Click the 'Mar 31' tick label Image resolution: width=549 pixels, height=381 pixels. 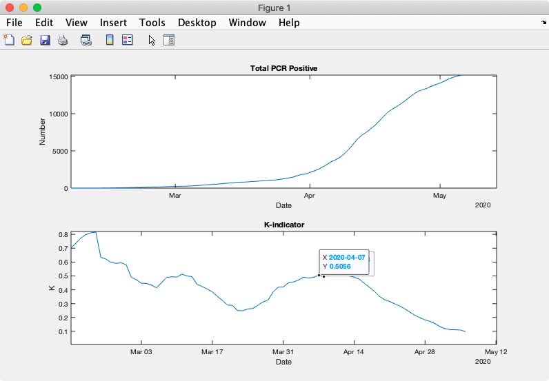283,351
